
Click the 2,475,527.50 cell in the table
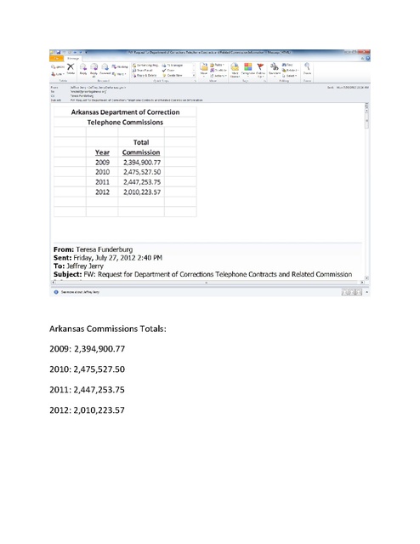tap(142, 172)
